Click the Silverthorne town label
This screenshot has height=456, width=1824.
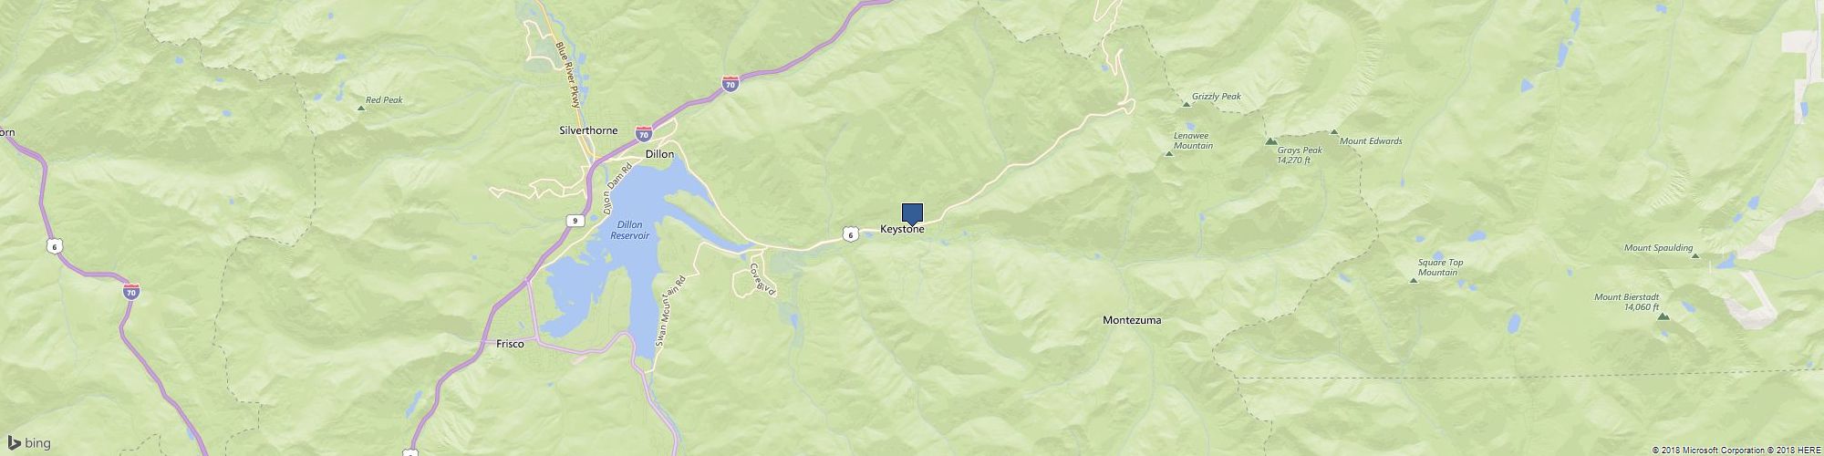[x=587, y=130]
